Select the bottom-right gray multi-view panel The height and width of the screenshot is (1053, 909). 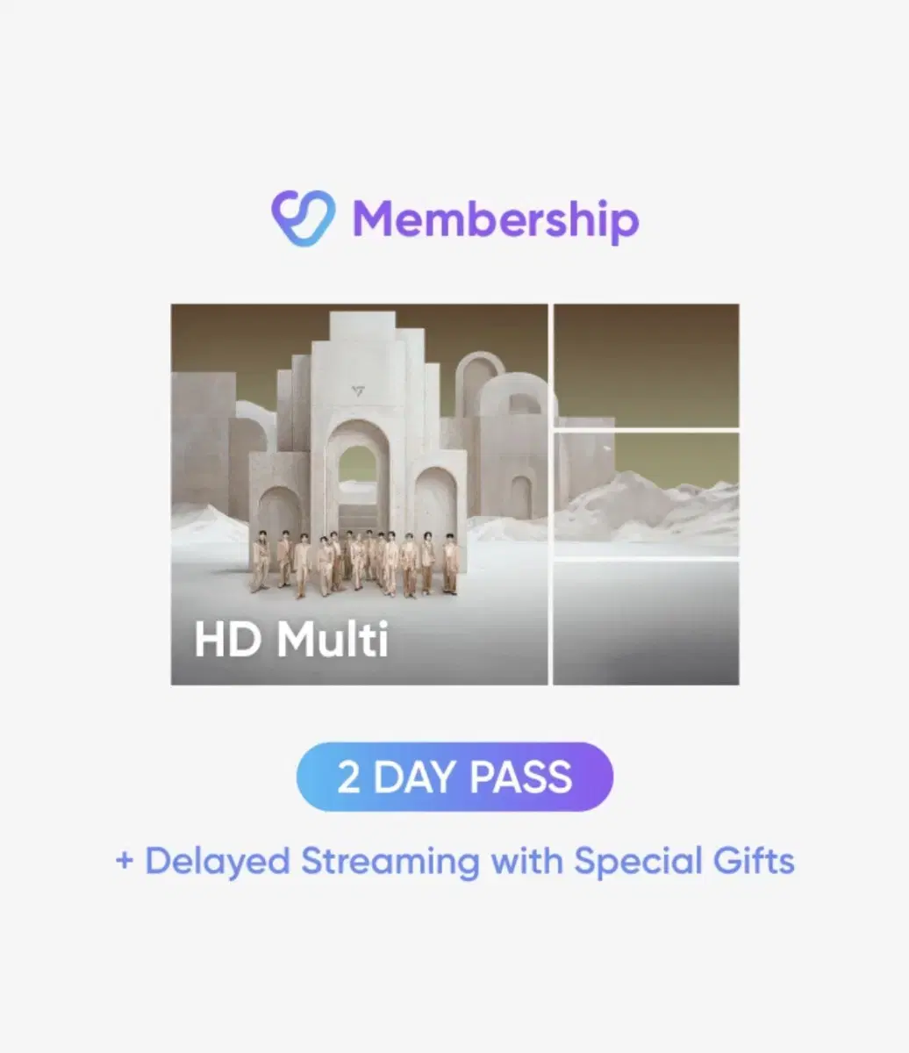(x=647, y=623)
